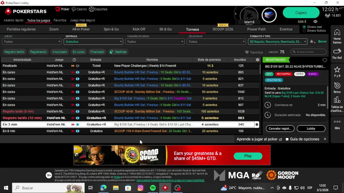
Task: Click the Cajero button
Action: (x=301, y=13)
